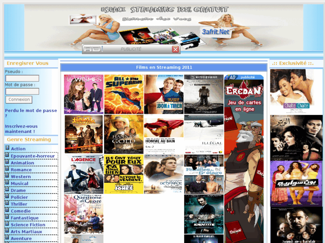The width and height of the screenshot is (325, 243).
Task: Click the film icon beside Comedie
Action: (x=7, y=210)
